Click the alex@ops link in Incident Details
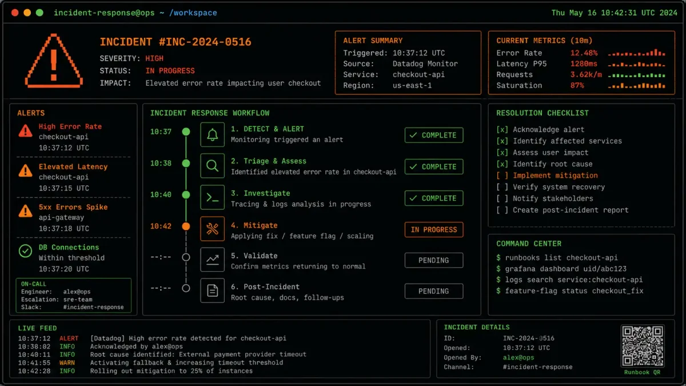The width and height of the screenshot is (686, 386). [x=519, y=357]
